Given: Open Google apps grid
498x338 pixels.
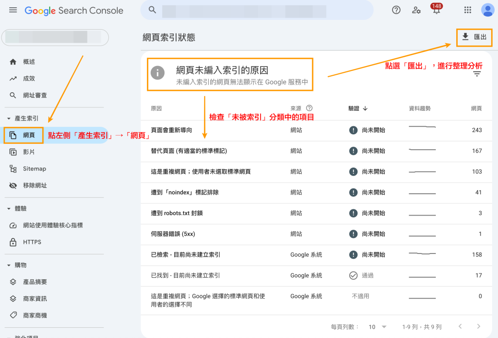Looking at the screenshot, I should pos(467,10).
